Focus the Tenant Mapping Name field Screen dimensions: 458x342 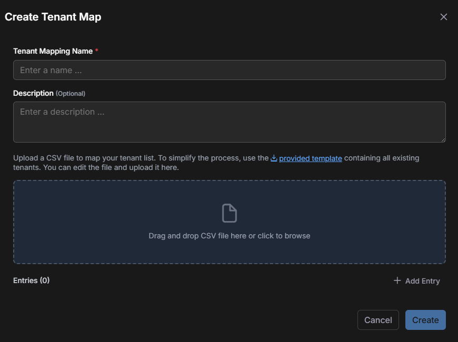[x=229, y=70]
